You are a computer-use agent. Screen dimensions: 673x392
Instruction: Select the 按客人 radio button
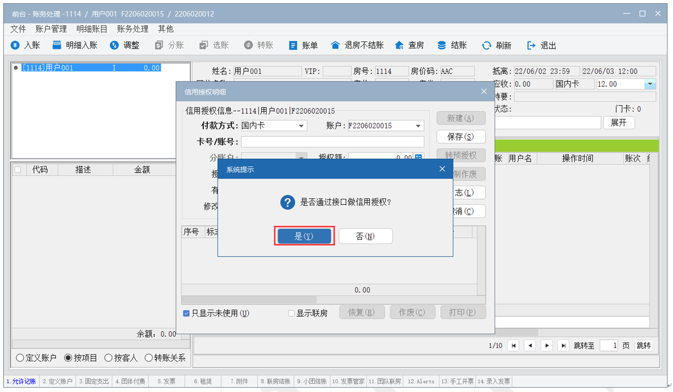pos(108,358)
